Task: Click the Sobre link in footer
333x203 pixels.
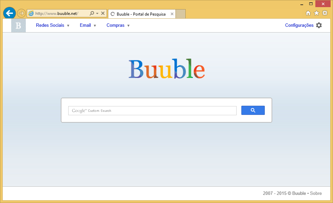Action: (x=316, y=194)
